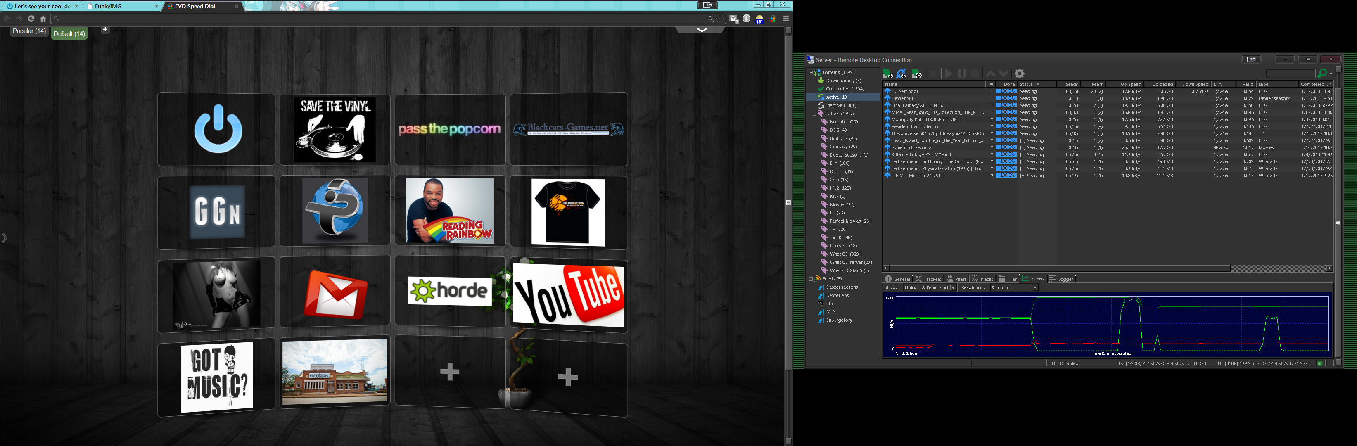Open the horde speed dial tile
Viewport: 1357px width, 446px height.
pos(450,291)
